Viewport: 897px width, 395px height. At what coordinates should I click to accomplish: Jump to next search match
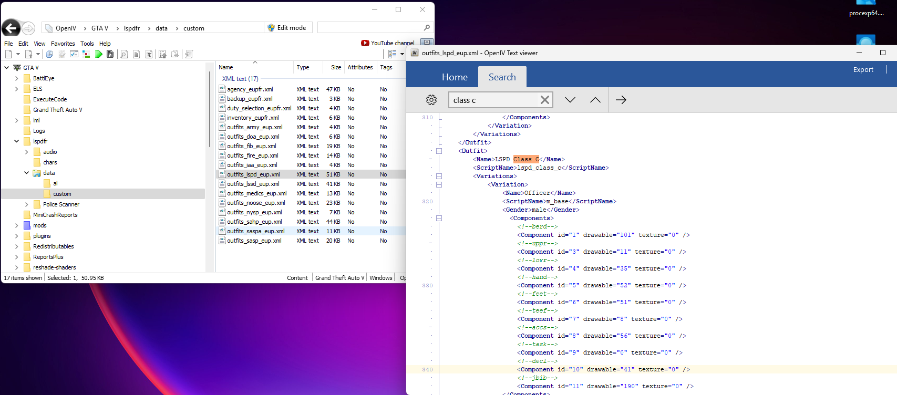(570, 100)
